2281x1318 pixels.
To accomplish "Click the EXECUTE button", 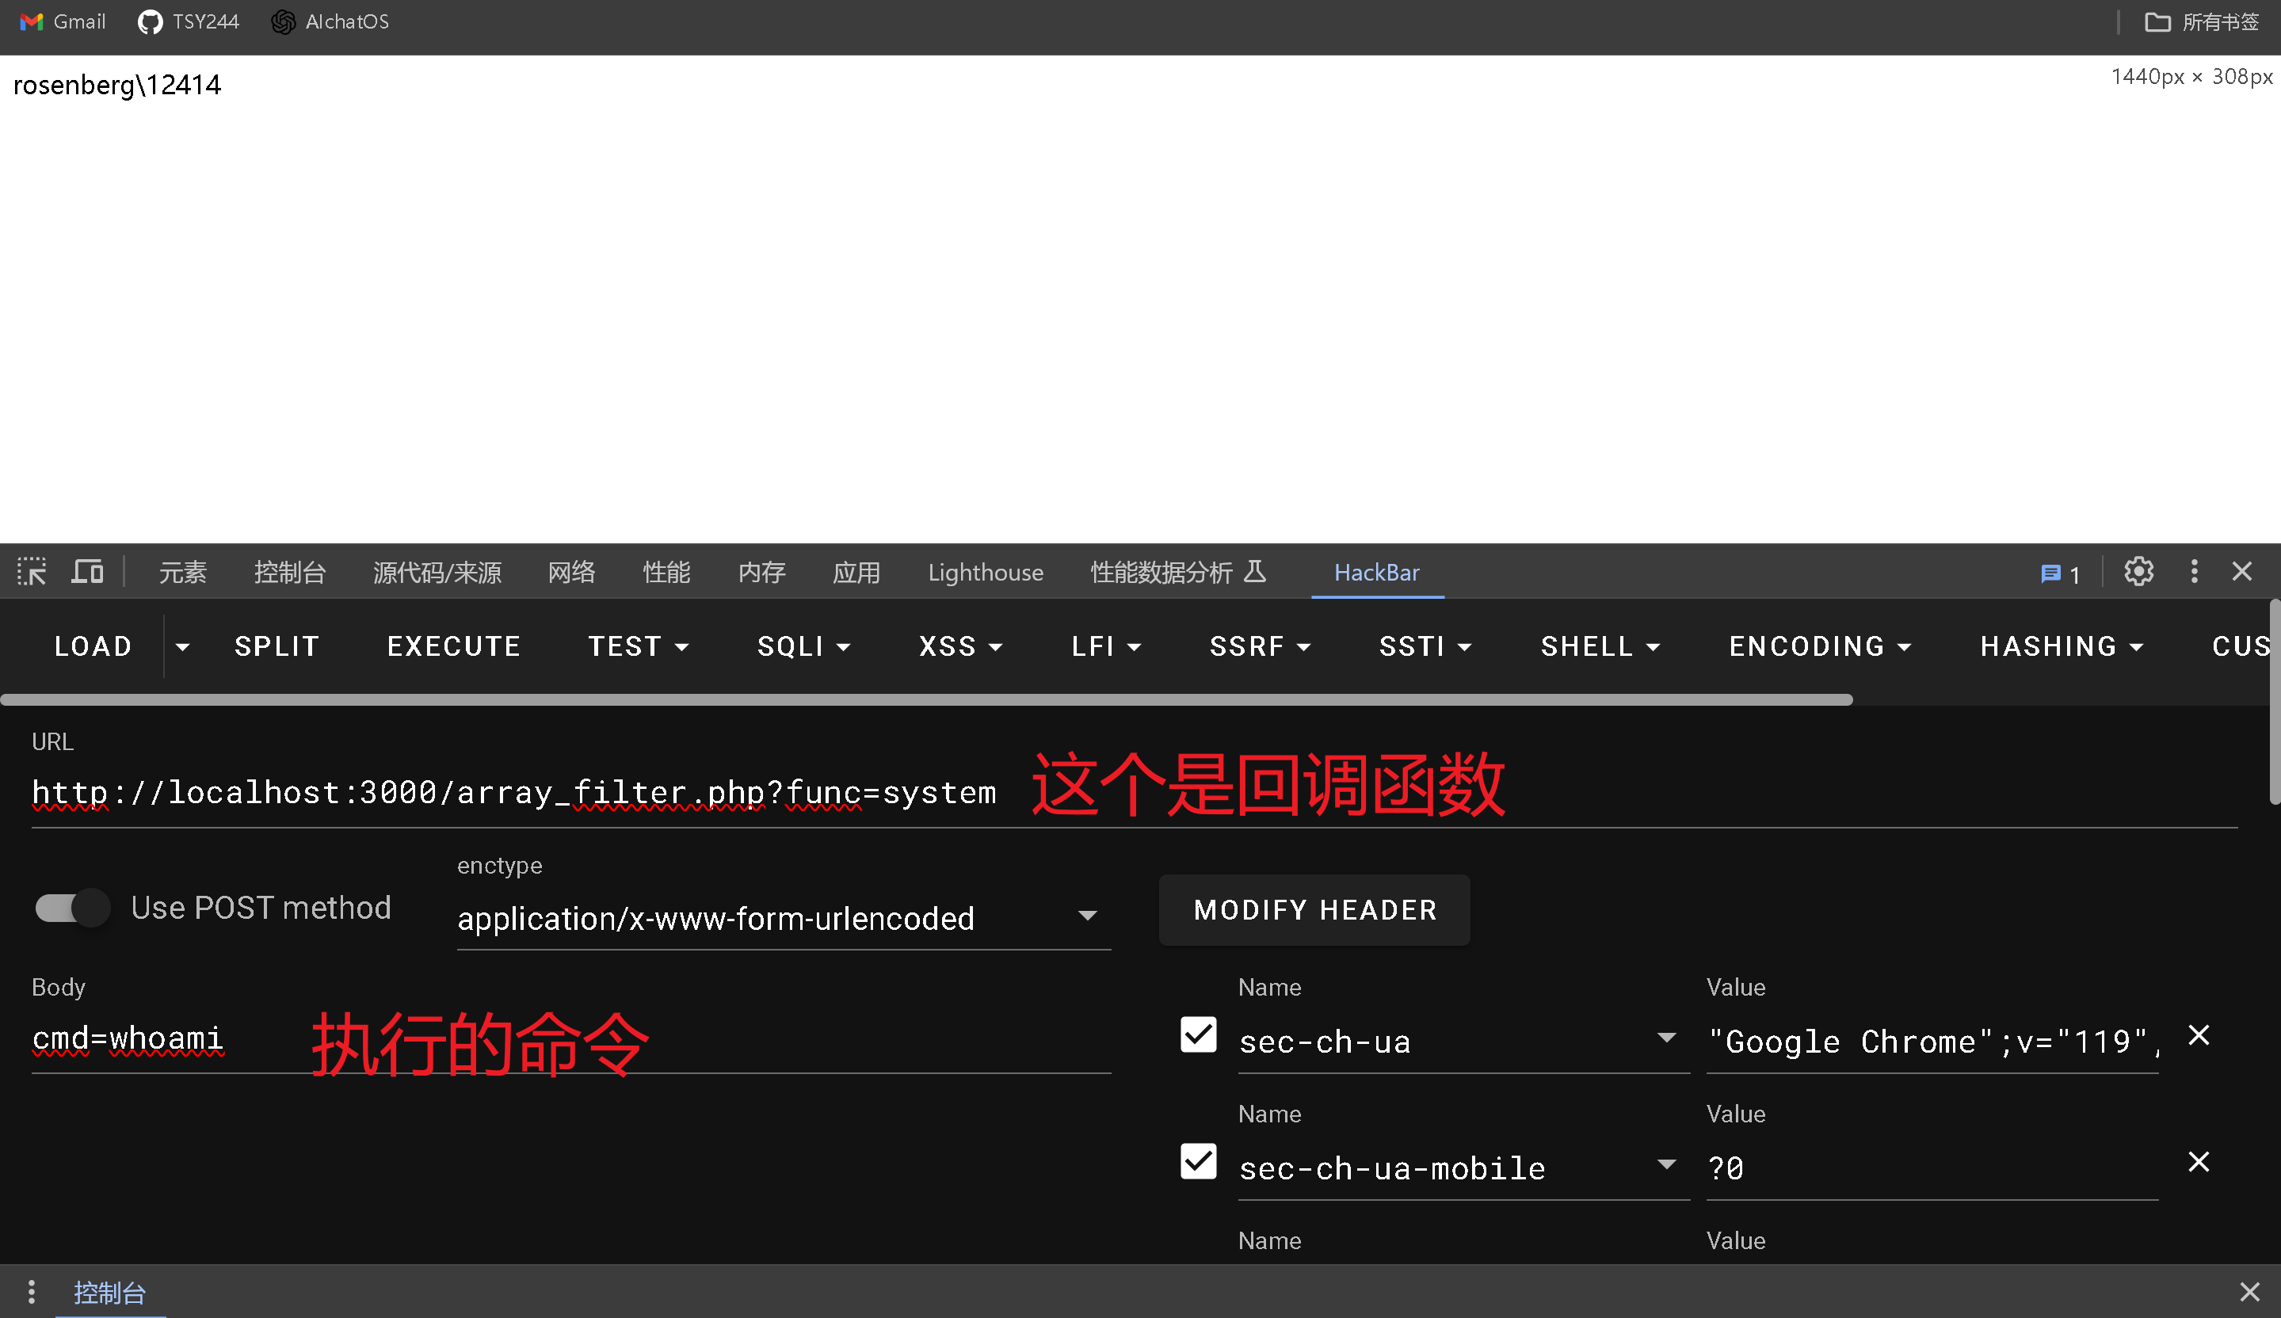I will 453,646.
